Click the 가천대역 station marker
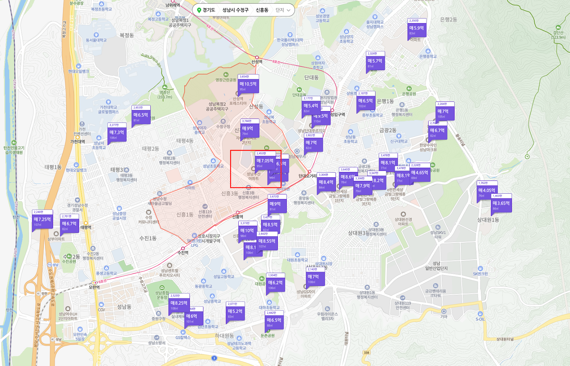This screenshot has width=570, height=366. pyautogui.click(x=77, y=137)
